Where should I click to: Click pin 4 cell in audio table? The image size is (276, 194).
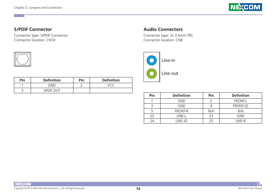pos(211,106)
